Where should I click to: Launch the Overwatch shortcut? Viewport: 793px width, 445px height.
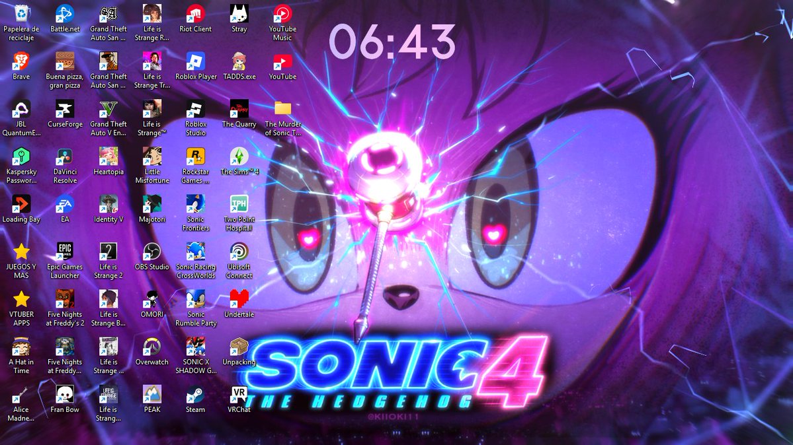pyautogui.click(x=151, y=347)
